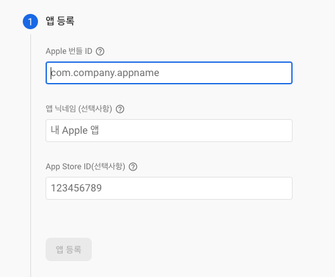Screen dimensions: 335x277
Task: Click the Apple 번들 ID label text
Action: [69, 51]
